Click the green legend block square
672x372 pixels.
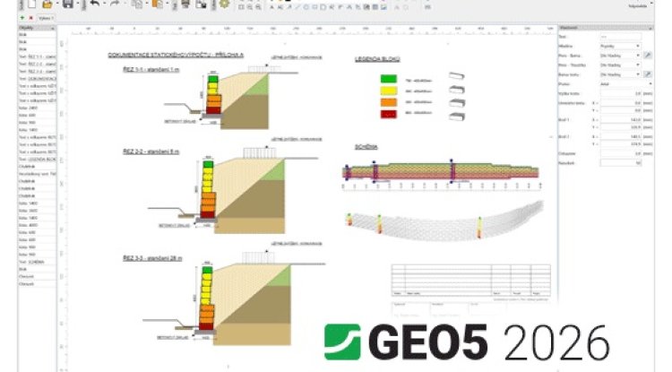tap(389, 79)
